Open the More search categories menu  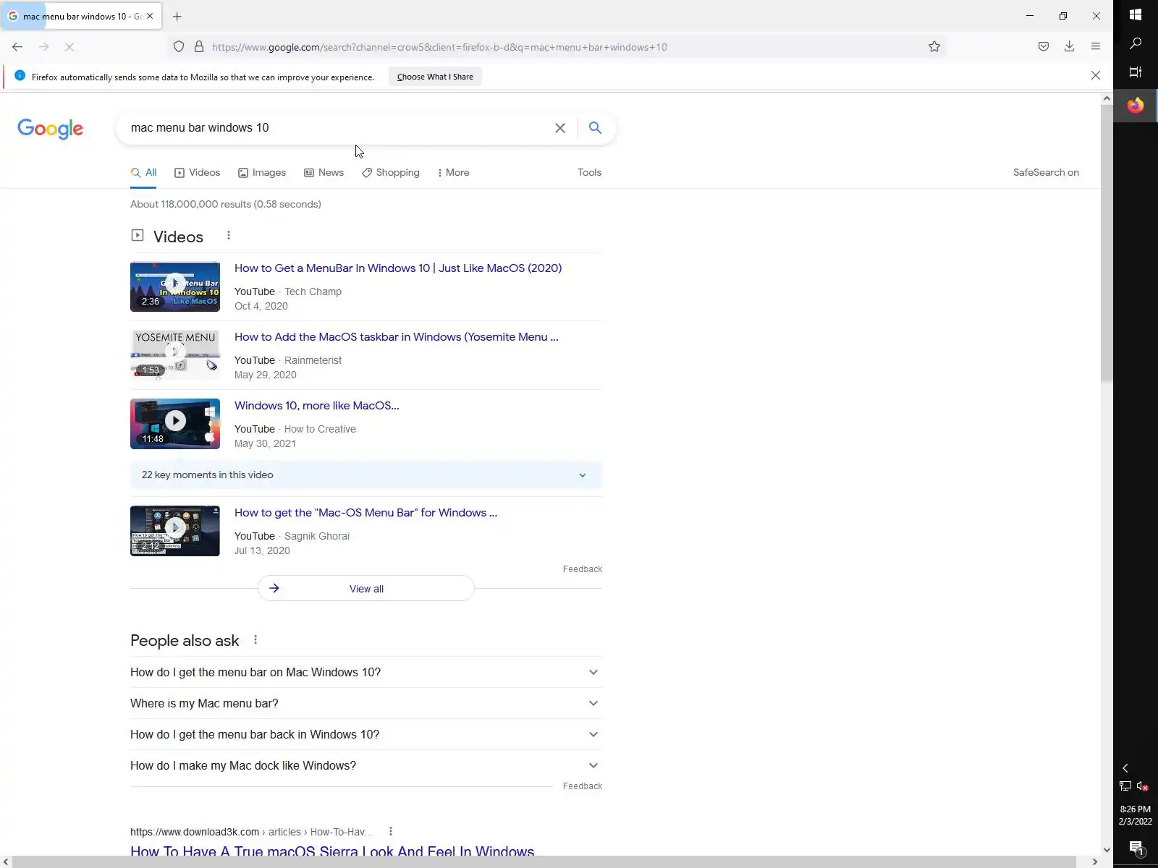[x=453, y=173]
